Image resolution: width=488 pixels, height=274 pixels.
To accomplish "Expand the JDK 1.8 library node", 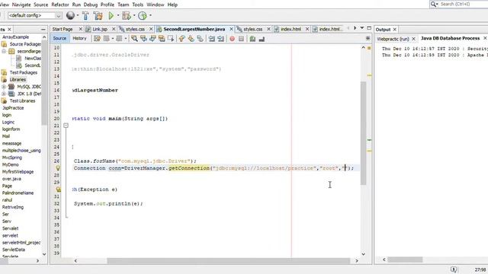I will pyautogui.click(x=4, y=94).
